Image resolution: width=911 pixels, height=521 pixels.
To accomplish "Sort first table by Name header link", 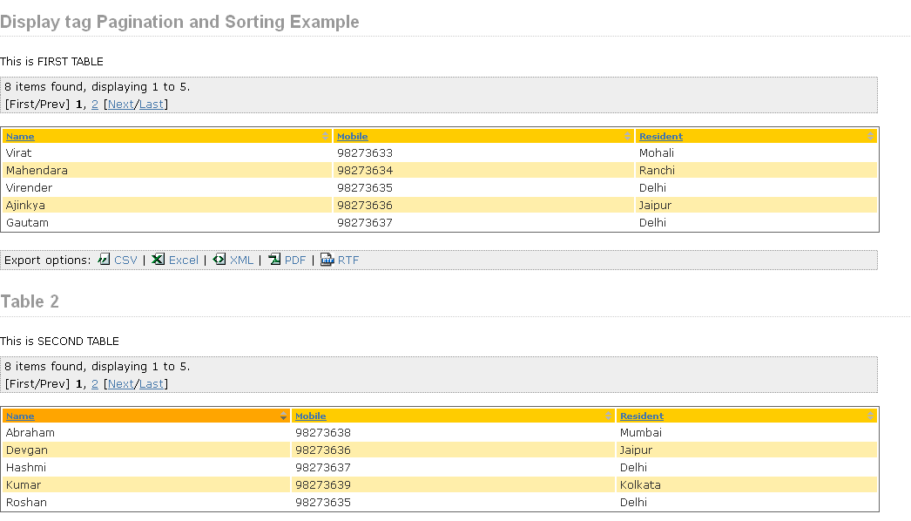I will [20, 136].
